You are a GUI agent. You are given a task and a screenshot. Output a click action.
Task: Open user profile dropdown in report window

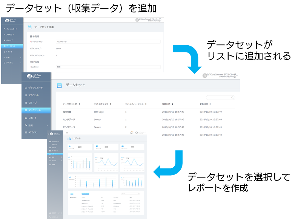tap(141, 133)
